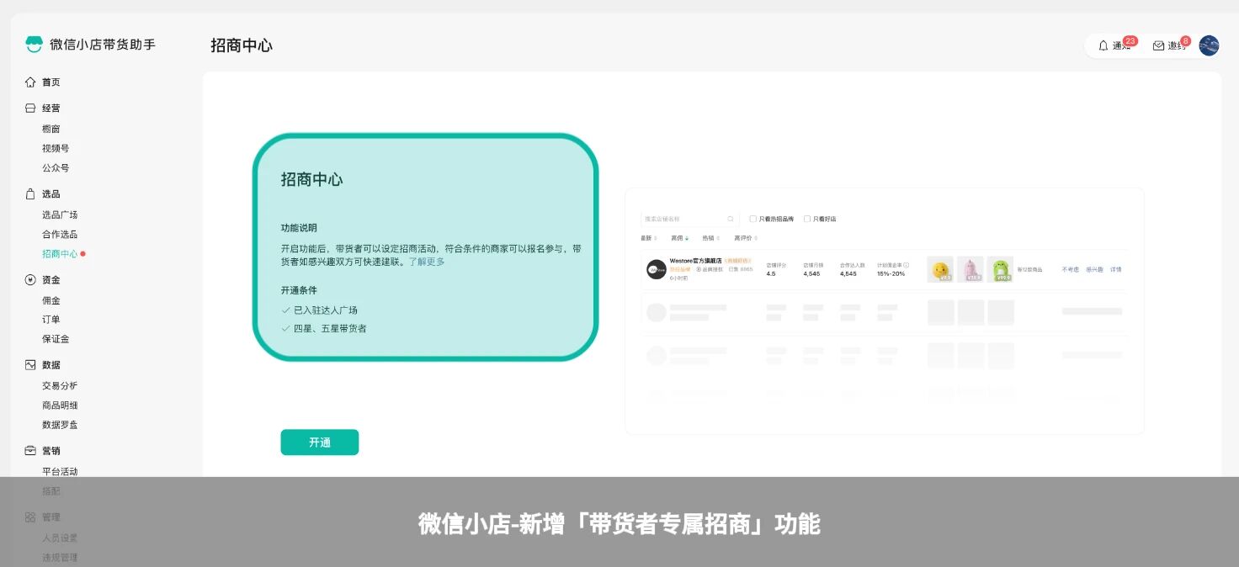Click the 微信小店带货助手 green shop logo
The width and height of the screenshot is (1239, 567).
34,45
